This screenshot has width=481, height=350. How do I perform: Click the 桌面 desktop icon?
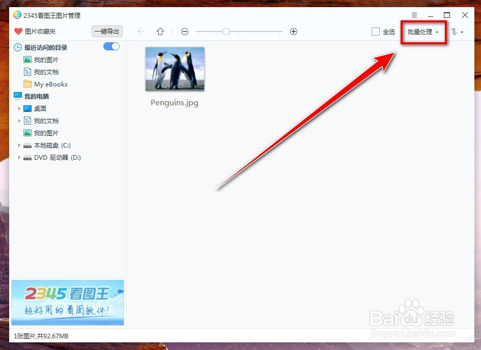[x=27, y=108]
